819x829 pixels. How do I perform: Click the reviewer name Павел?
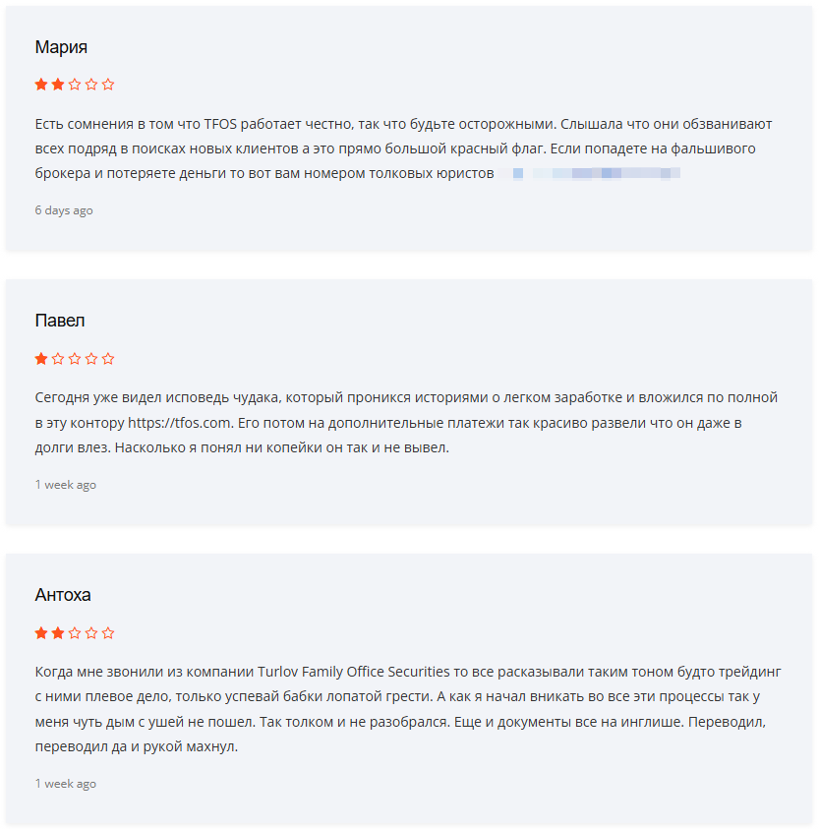pos(59,322)
